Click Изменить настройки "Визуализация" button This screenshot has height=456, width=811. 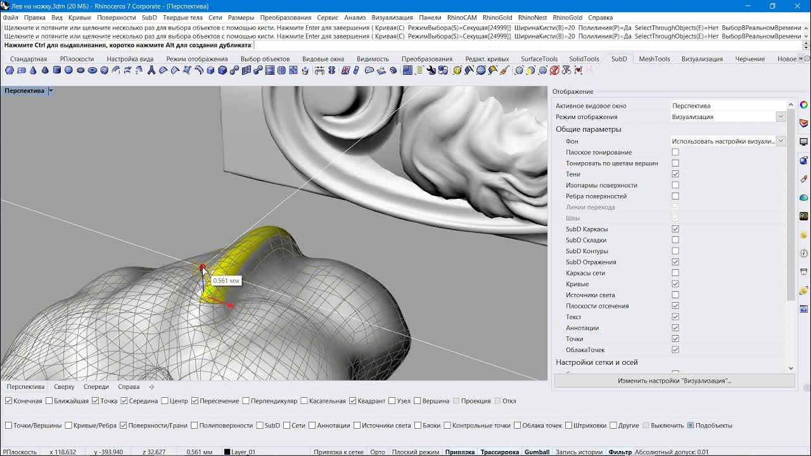675,381
